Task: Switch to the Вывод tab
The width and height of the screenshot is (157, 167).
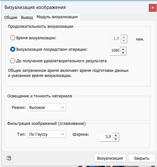Action: pyautogui.click(x=27, y=17)
